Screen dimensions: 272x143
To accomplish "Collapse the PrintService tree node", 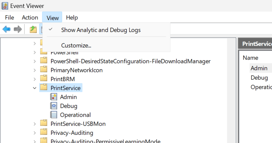I will tap(35, 88).
